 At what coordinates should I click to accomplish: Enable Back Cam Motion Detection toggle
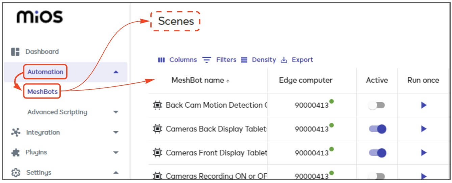[377, 105]
